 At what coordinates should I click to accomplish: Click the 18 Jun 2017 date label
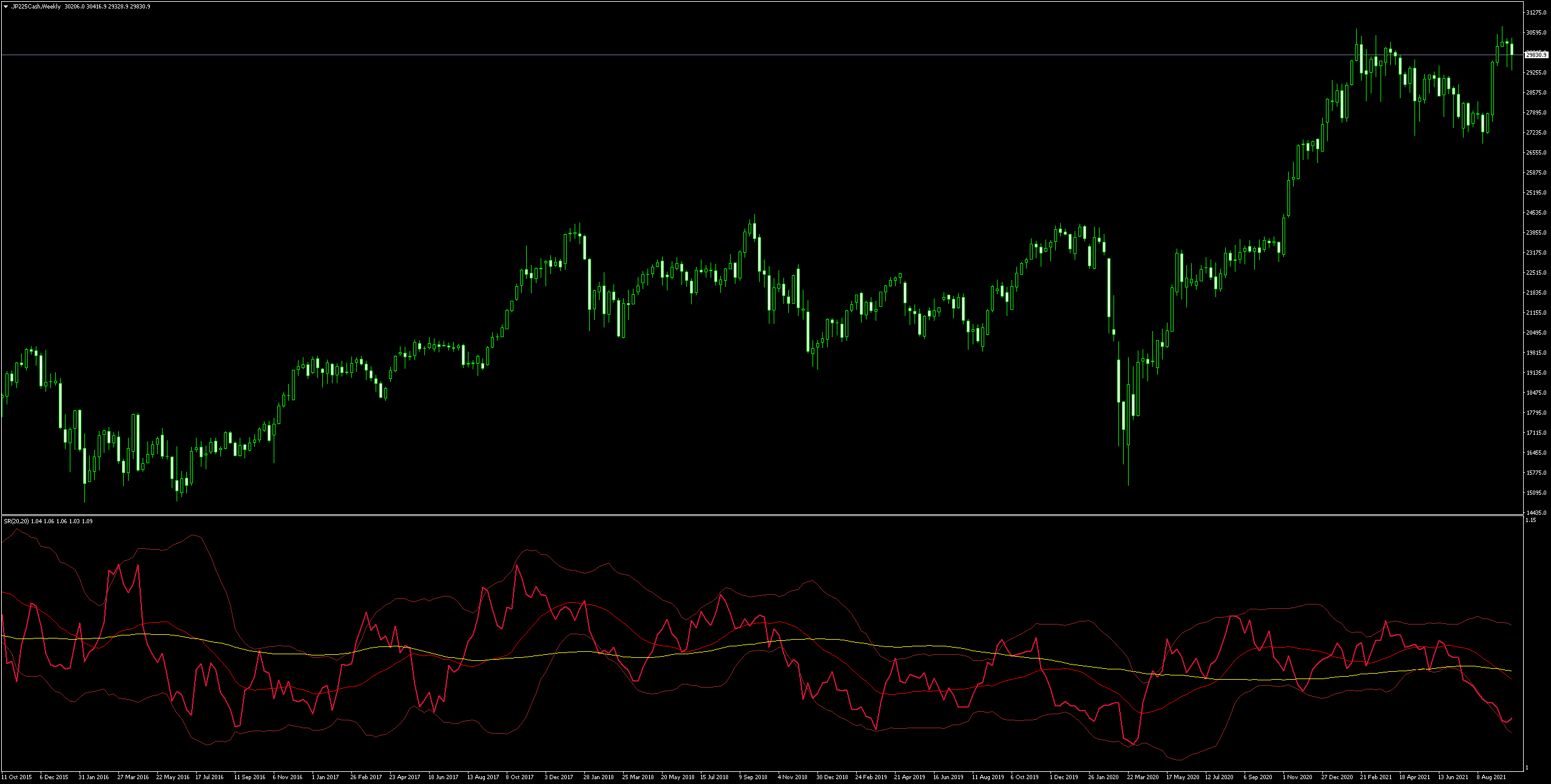tap(444, 777)
